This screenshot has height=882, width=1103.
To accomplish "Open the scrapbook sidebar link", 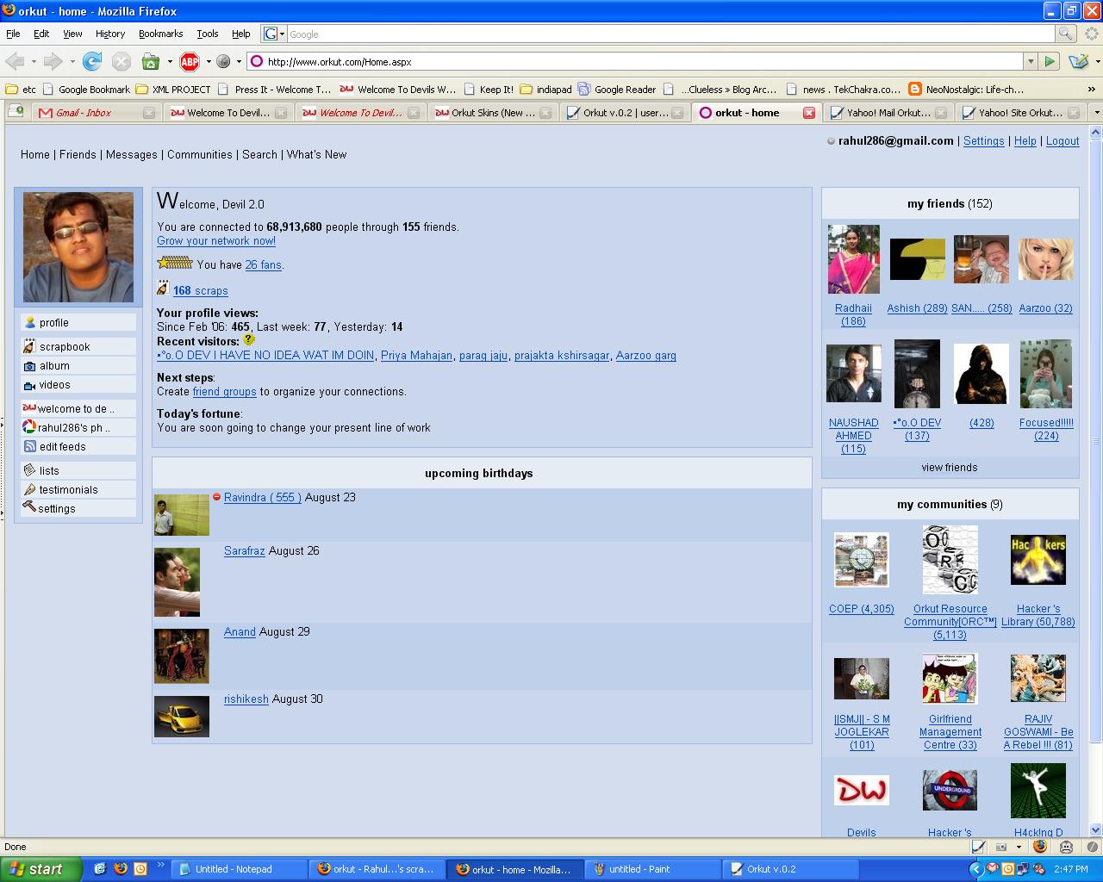I will pos(78,346).
